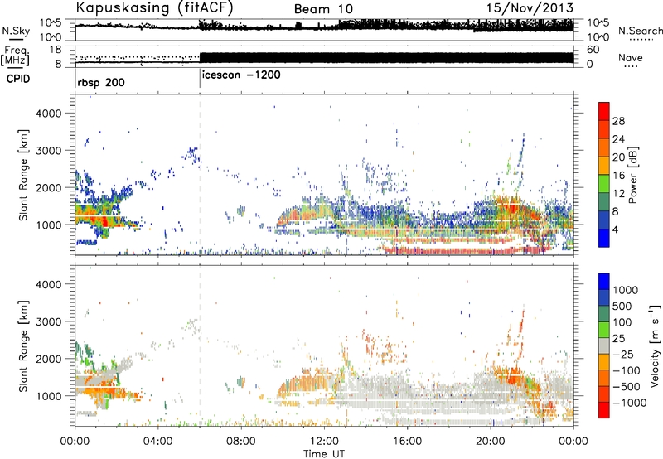Click the date '15/Nov/2013'
Viewport: 663px width, 459px height.
(530, 7)
